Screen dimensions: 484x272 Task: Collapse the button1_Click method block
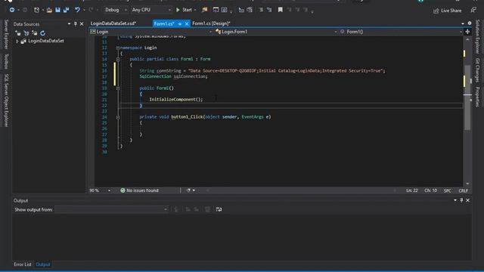click(118, 117)
